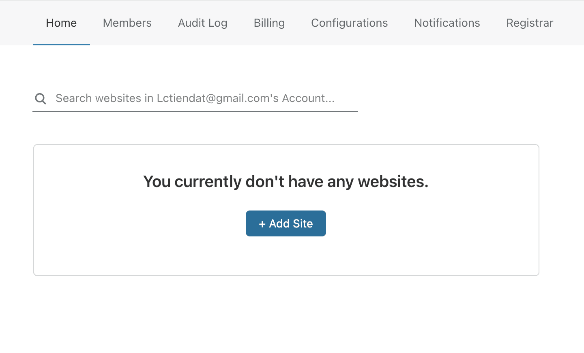Click the magnifying glass search icon
Viewport: 584px width, 353px height.
[x=41, y=98]
